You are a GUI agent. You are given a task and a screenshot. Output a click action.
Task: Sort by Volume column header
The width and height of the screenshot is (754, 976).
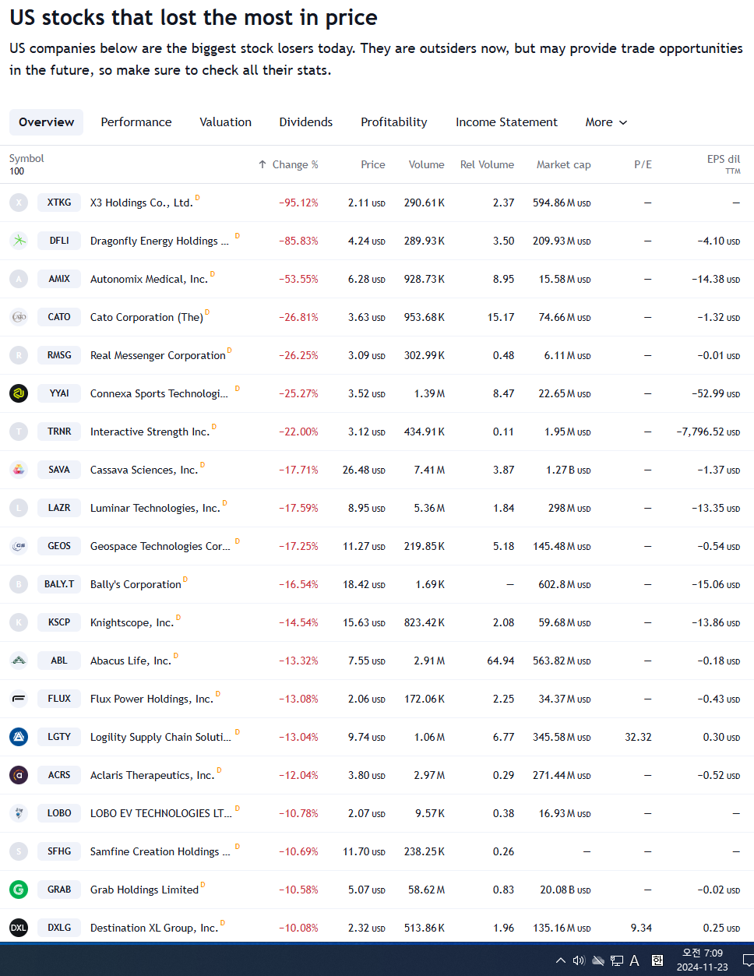pyautogui.click(x=427, y=164)
